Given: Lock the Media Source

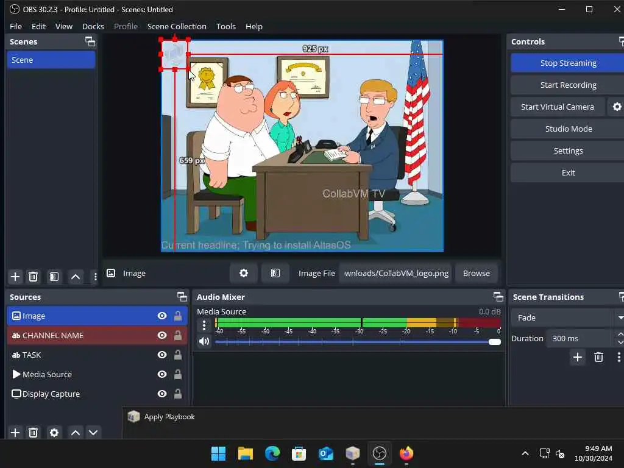Looking at the screenshot, I should (178, 374).
